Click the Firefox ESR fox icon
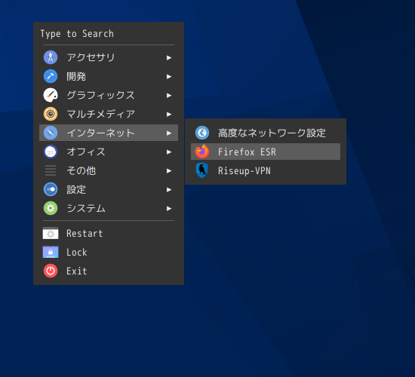This screenshot has width=415, height=377. (202, 152)
